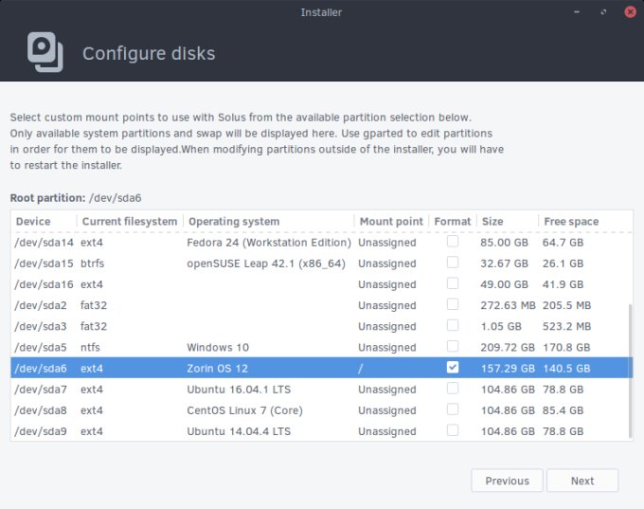The height and width of the screenshot is (509, 644).
Task: Click the 157.29 GB size cell
Action: [x=508, y=369]
